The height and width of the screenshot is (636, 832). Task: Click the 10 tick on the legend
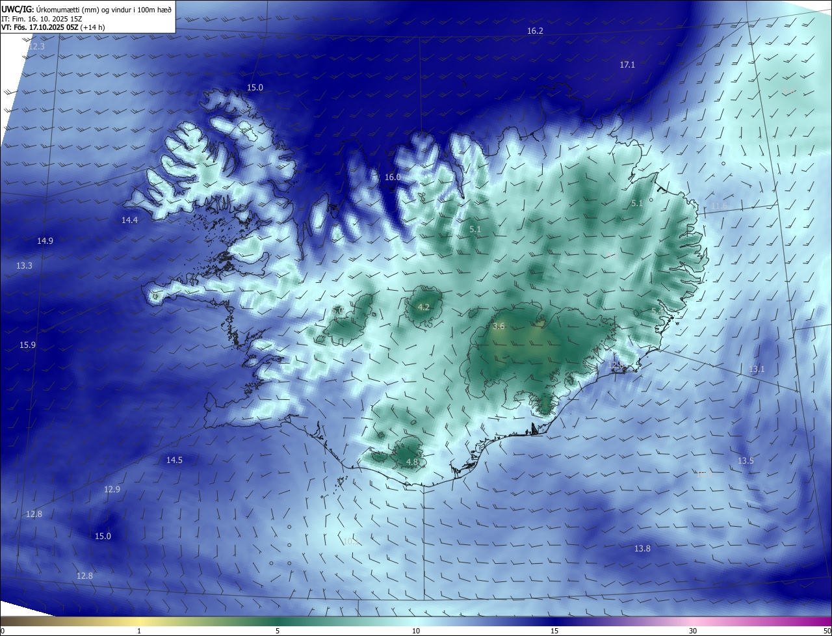416,631
